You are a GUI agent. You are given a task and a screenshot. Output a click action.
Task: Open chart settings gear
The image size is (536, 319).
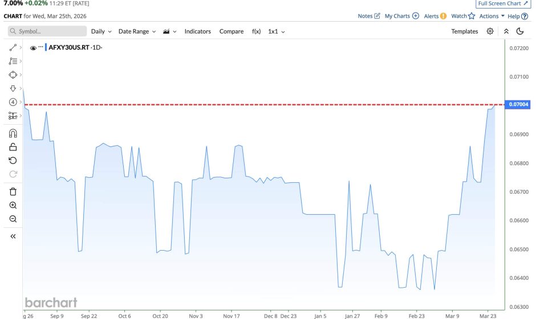pyautogui.click(x=490, y=31)
